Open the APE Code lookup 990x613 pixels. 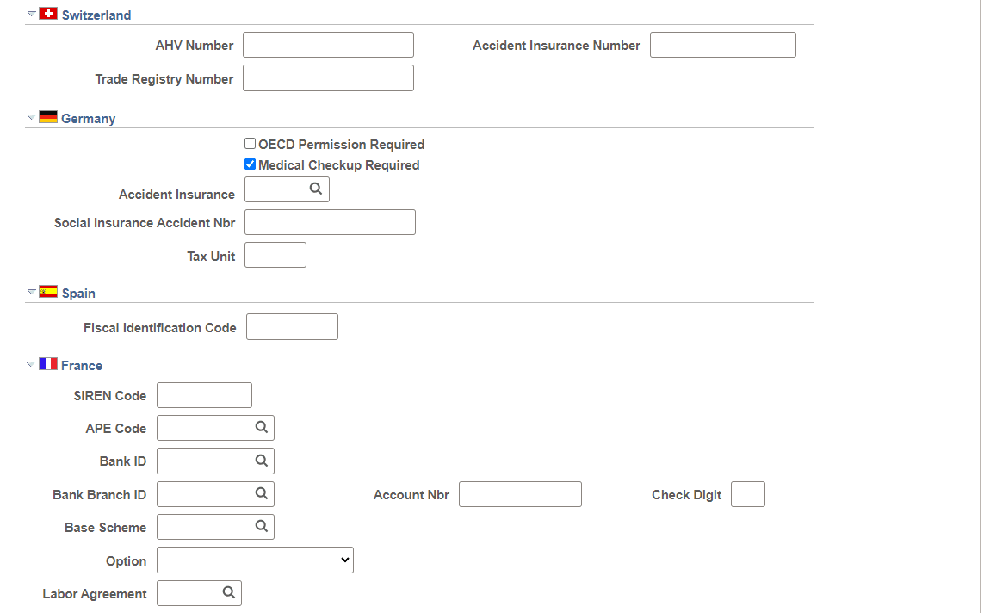pos(263,427)
